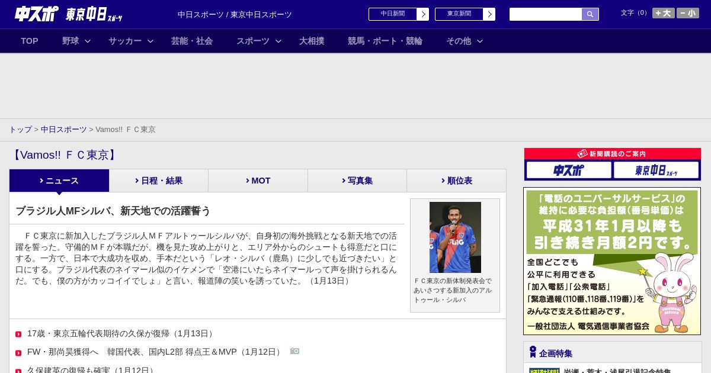This screenshot has width=711, height=373.
Task: Open the サッカー navigation menu
Action: 125,41
